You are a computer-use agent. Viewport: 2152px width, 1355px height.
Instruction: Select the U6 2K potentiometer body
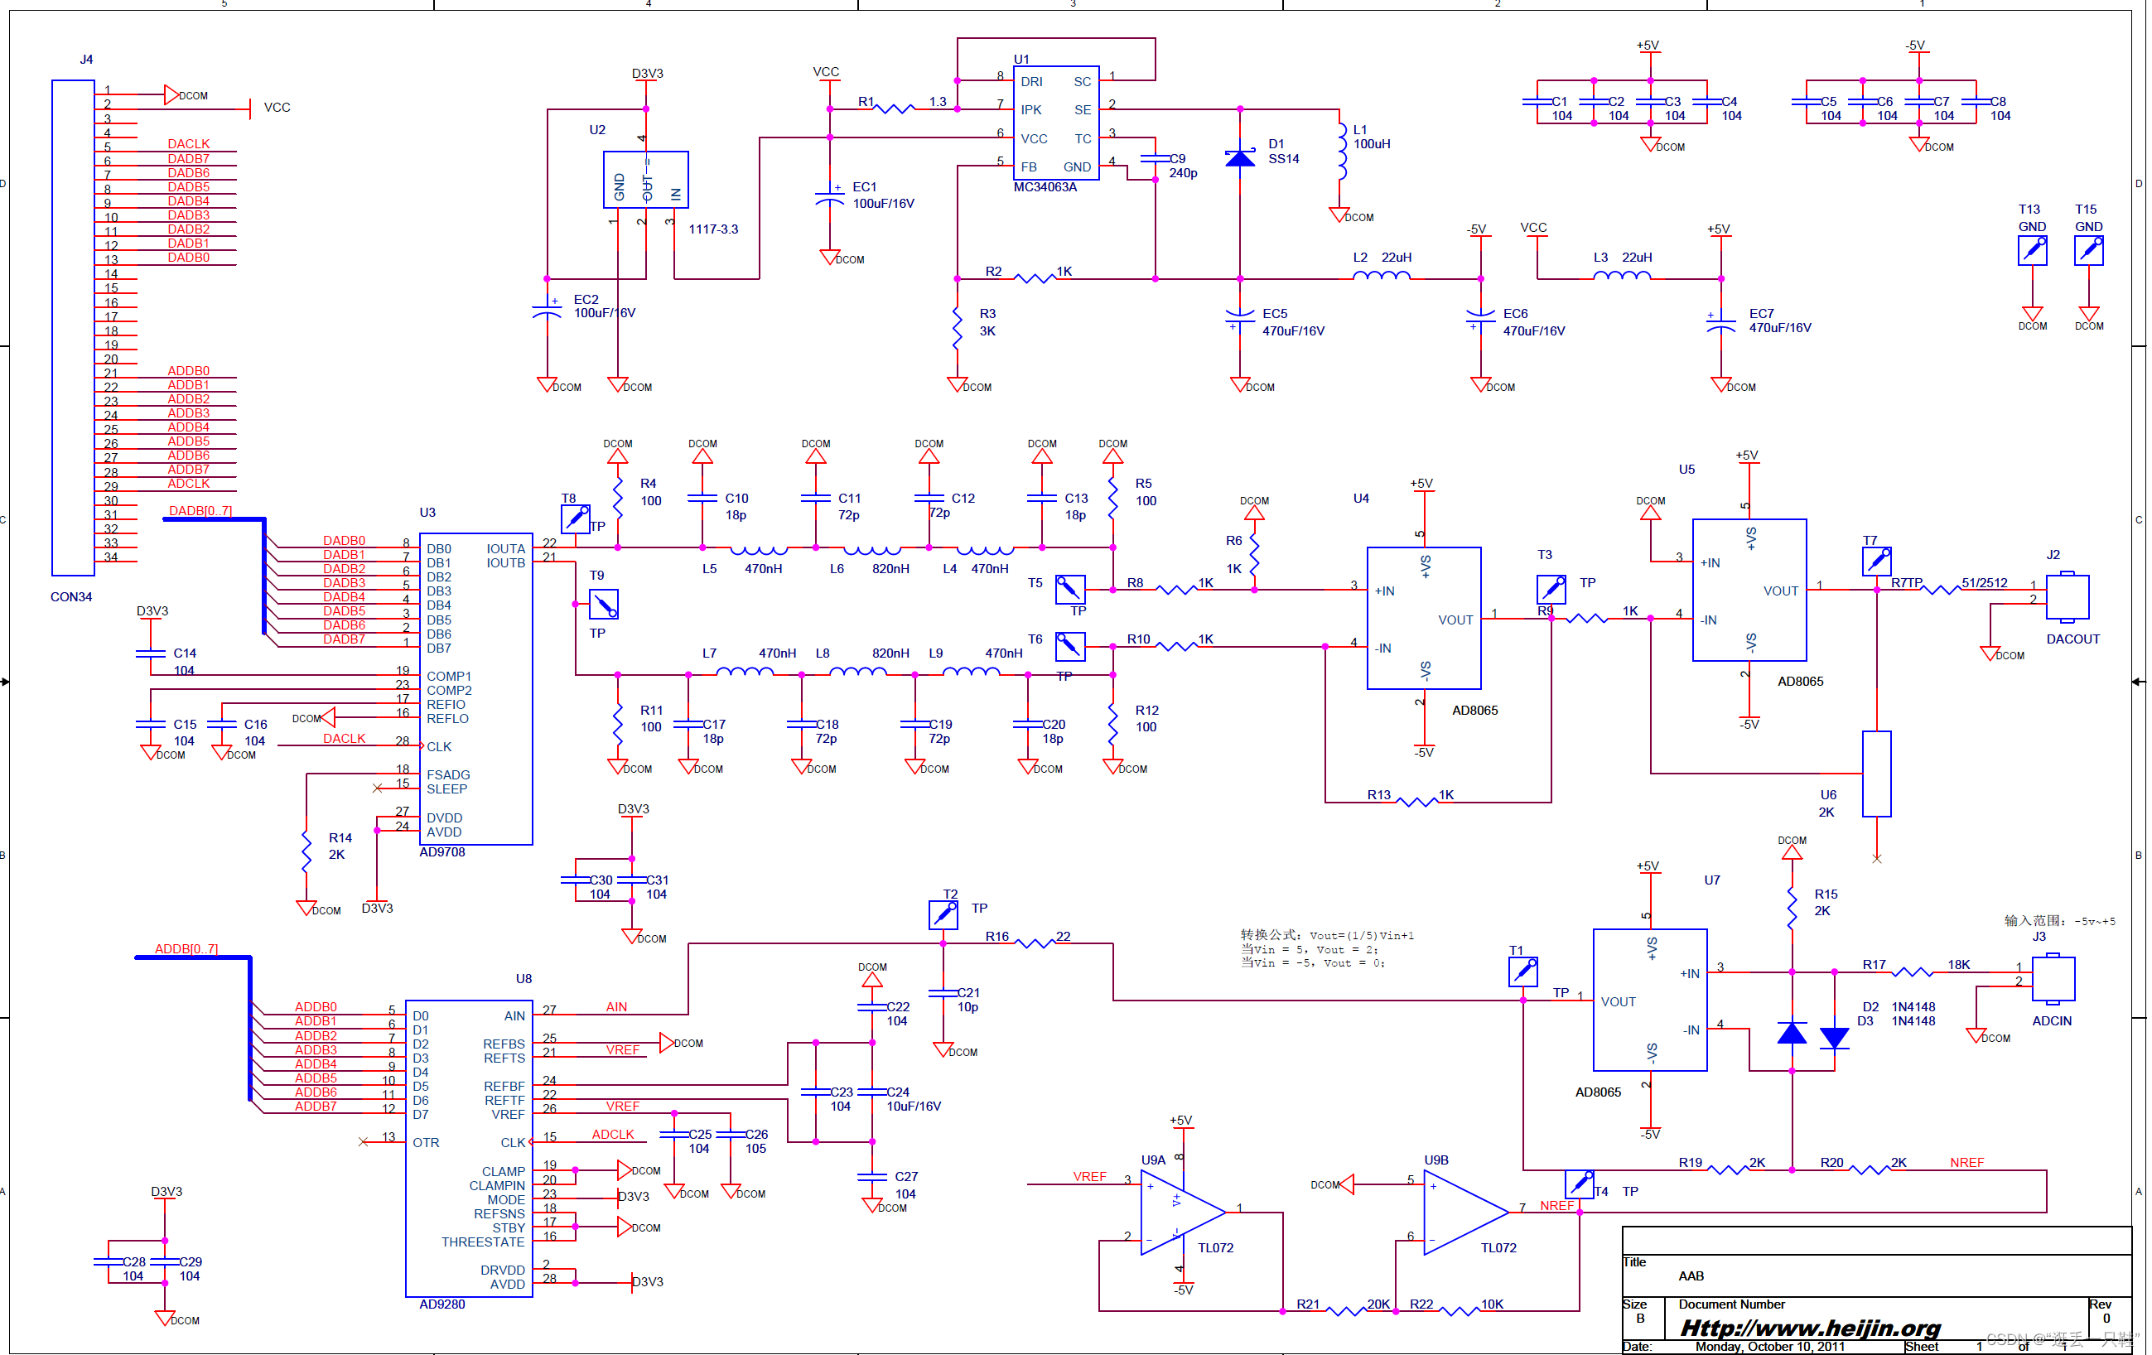1877,774
